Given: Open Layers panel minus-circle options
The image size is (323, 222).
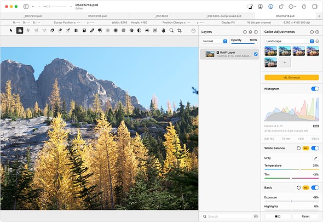Looking at the screenshot, I should [245, 32].
